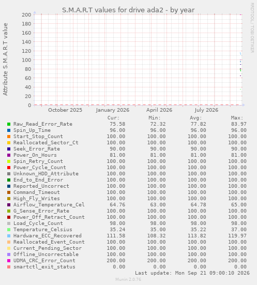Viewport: 257px width, 285px height.
Task: Select the Load_Cycle_Count legend label
Action: click(x=38, y=223)
